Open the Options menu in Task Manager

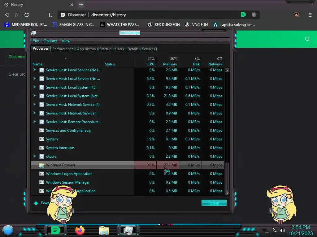50,41
